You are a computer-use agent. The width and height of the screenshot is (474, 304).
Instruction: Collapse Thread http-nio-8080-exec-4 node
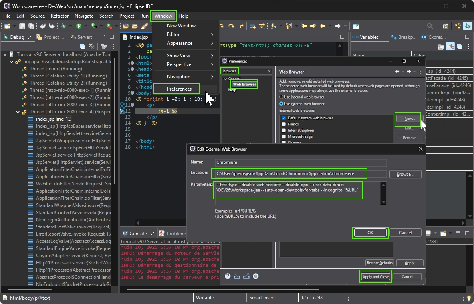[18, 112]
